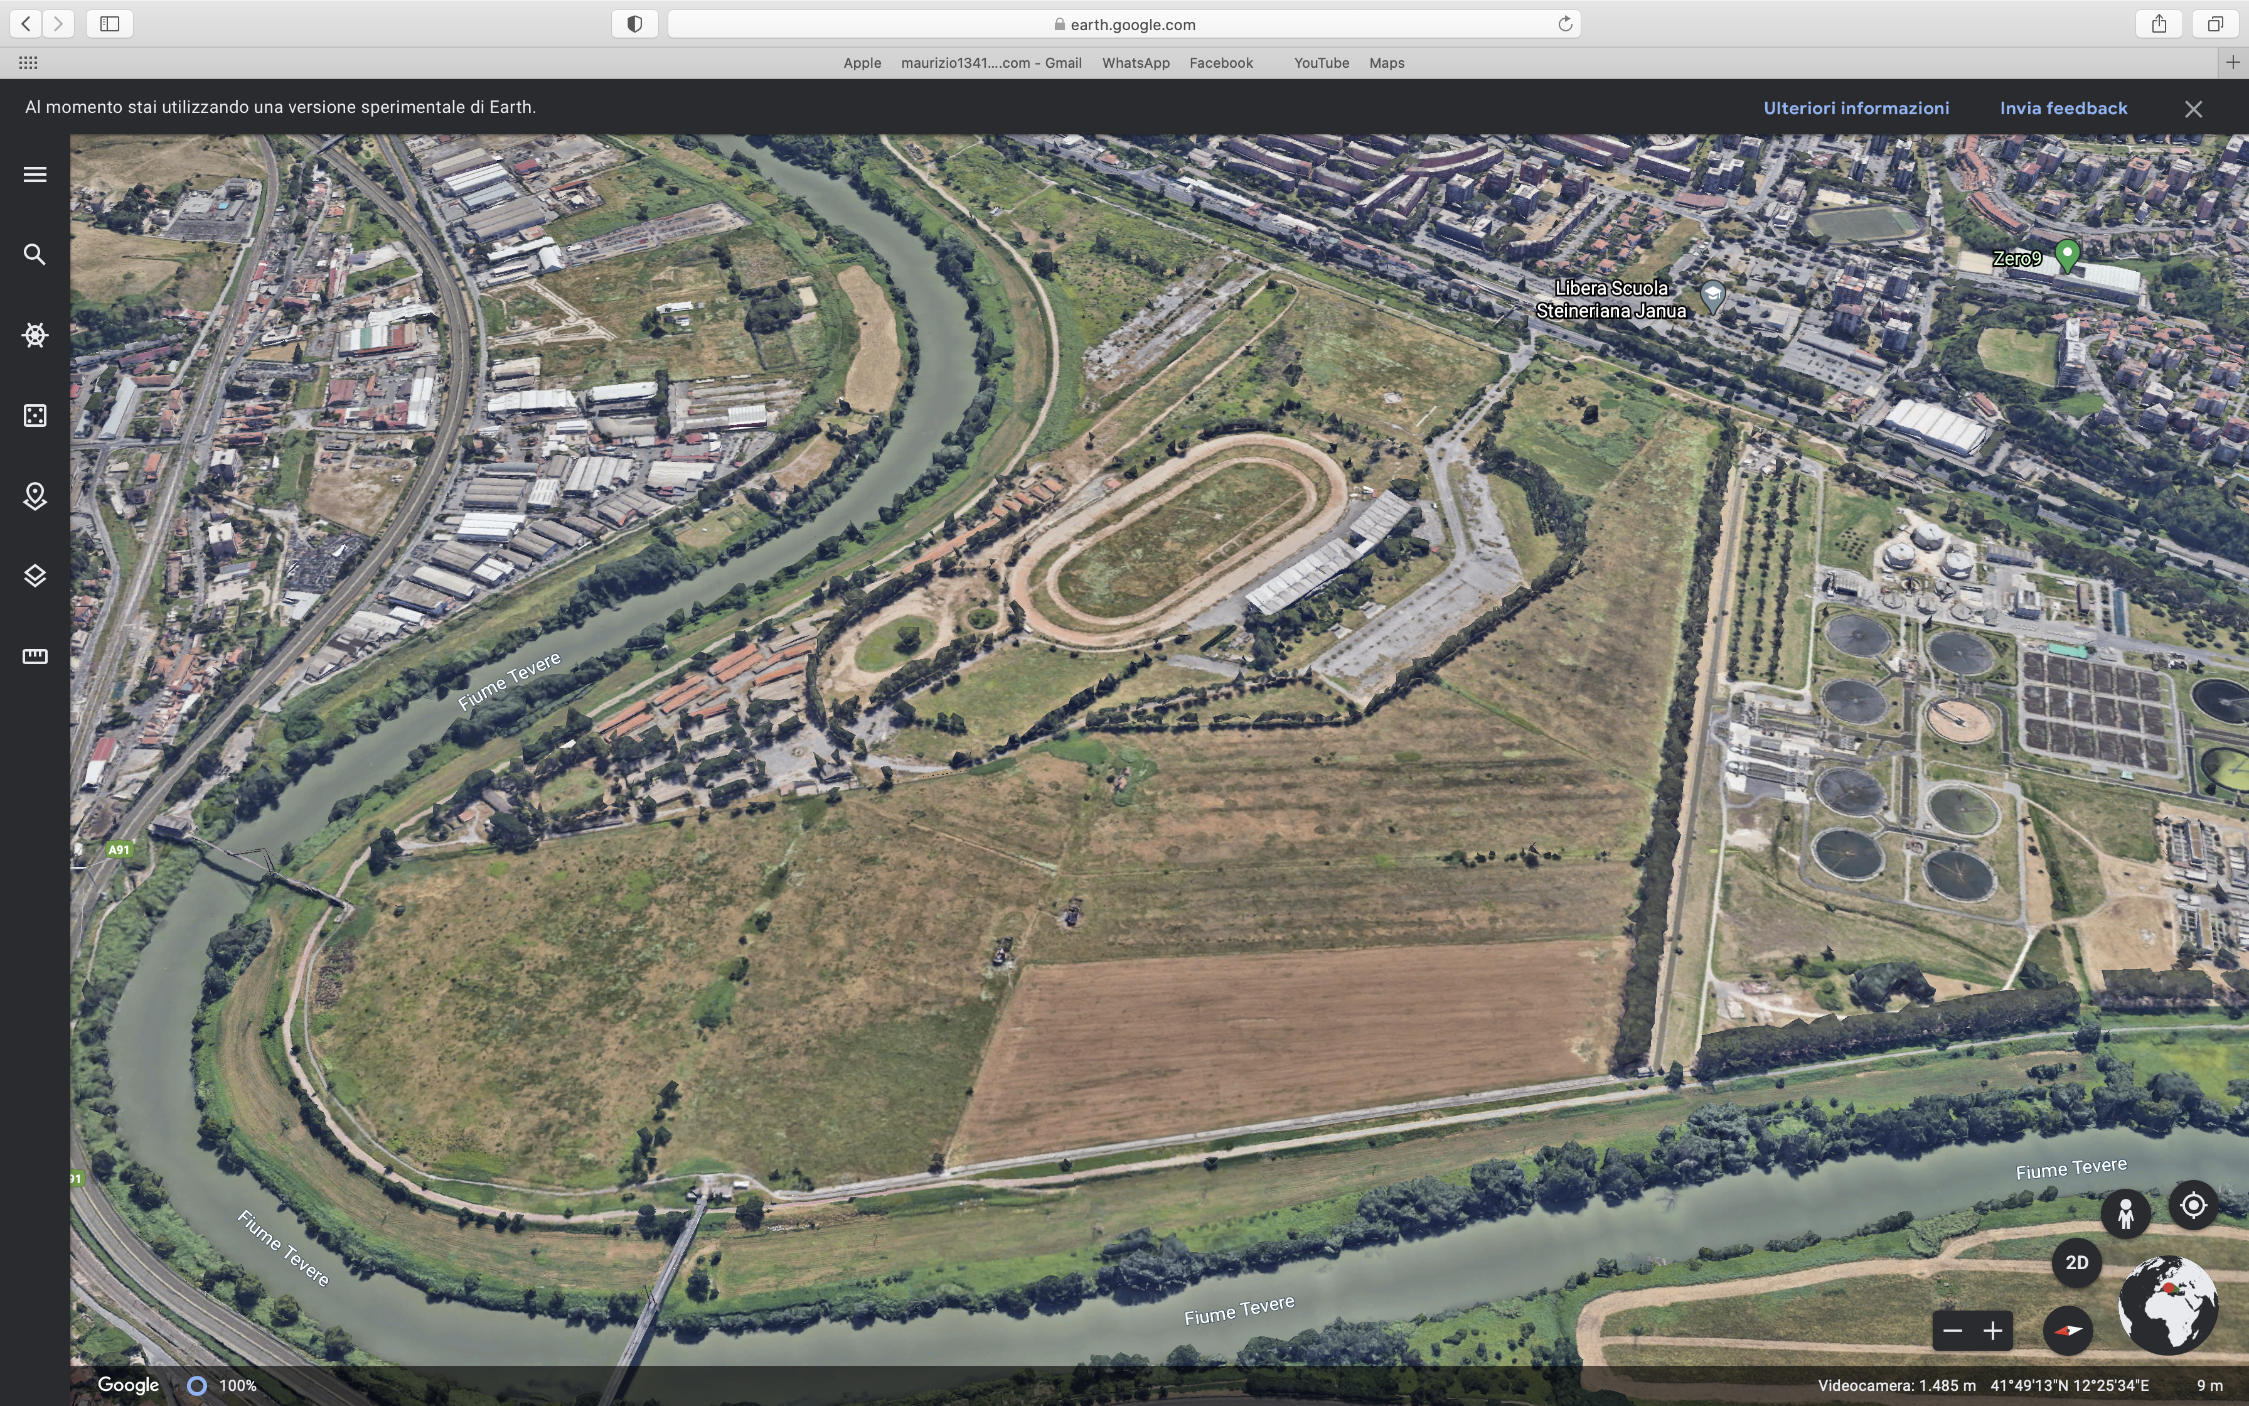Click the earth.google.com address field

1124,24
